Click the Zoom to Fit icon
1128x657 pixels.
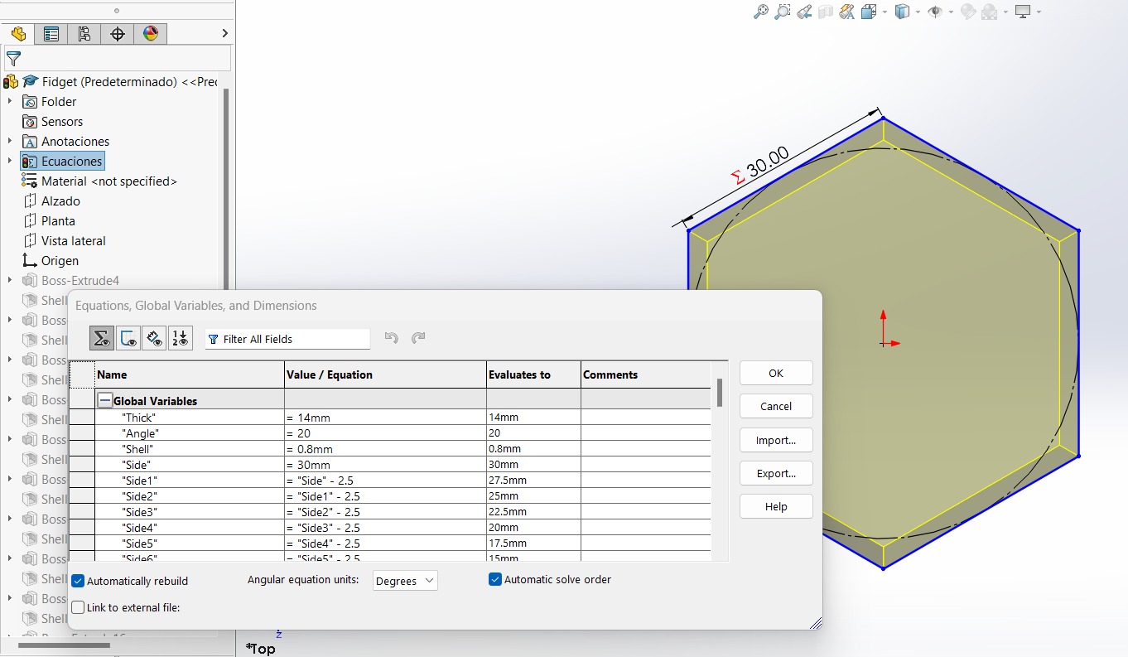[760, 12]
